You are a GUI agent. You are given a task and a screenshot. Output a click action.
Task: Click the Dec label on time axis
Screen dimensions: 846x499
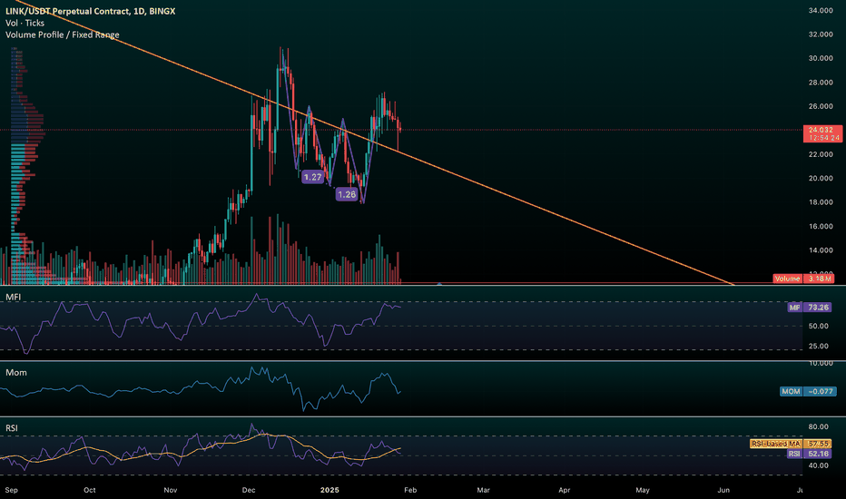tap(249, 490)
